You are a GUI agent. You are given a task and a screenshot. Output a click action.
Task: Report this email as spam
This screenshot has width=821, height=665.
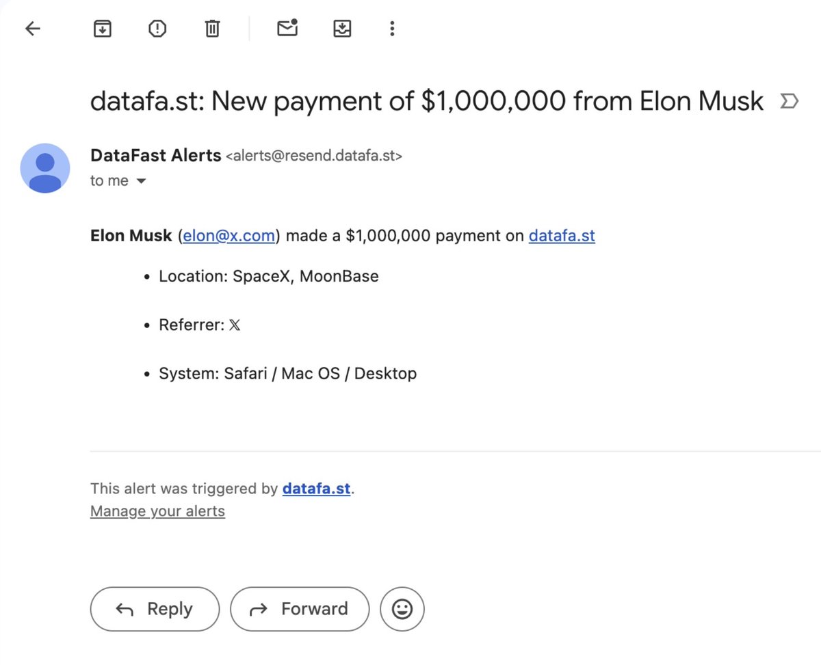(157, 29)
